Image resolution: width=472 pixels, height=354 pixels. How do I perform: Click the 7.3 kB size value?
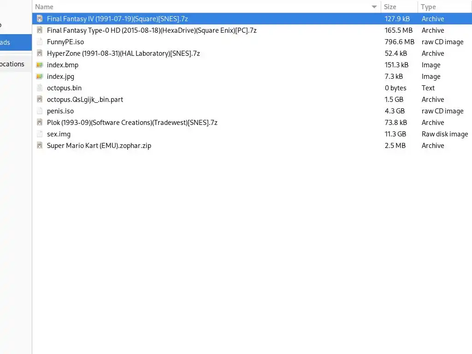pyautogui.click(x=394, y=76)
